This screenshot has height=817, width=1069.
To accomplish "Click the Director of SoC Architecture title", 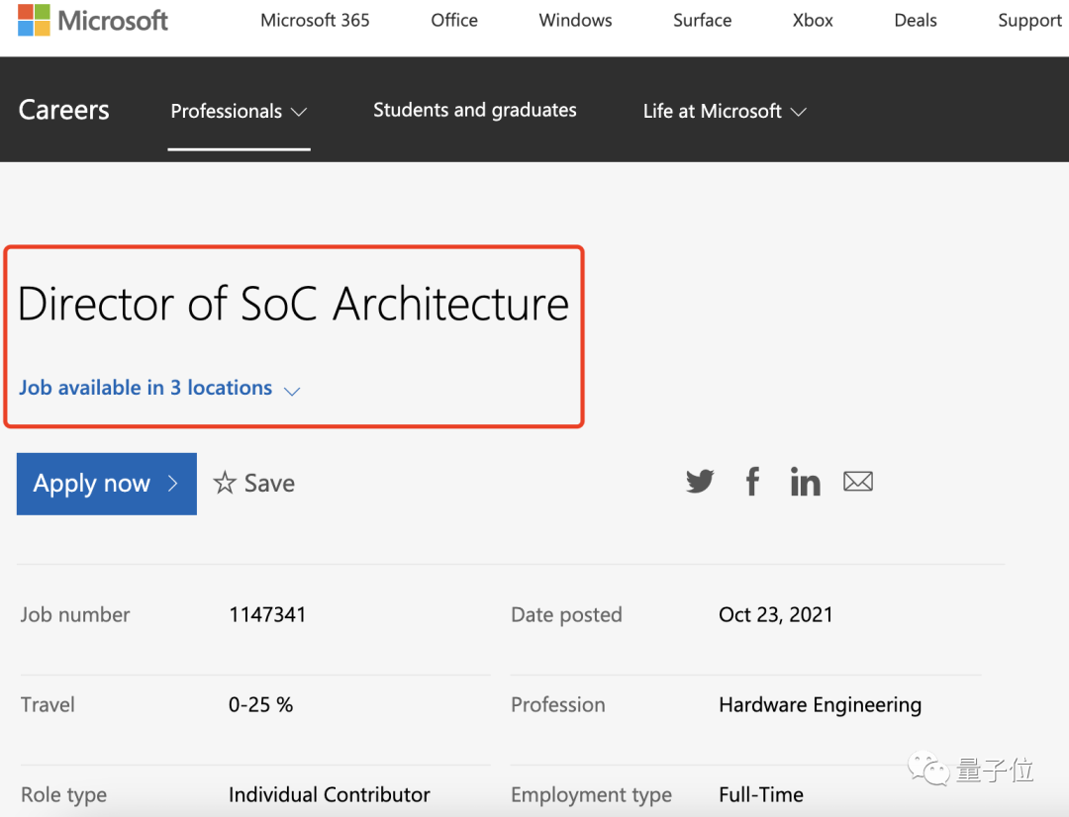I will point(293,304).
